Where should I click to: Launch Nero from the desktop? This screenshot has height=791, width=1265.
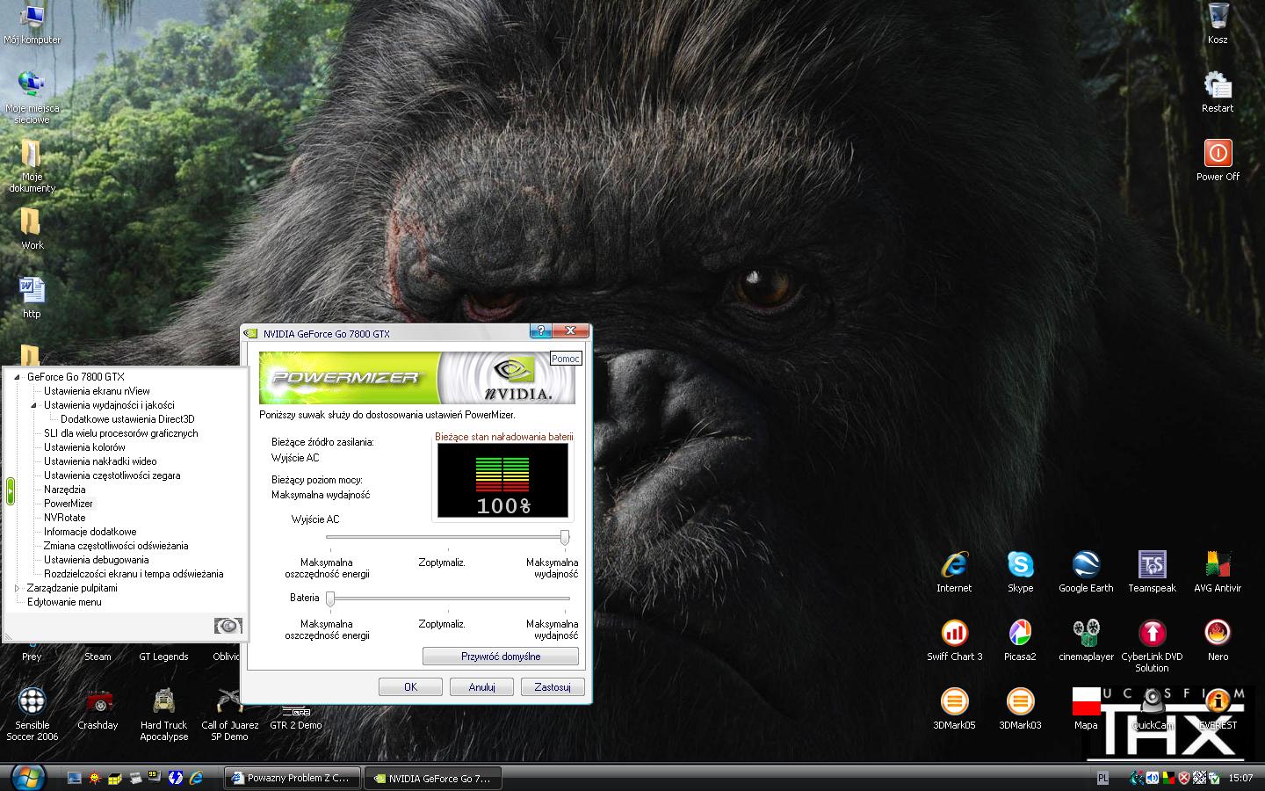(1218, 640)
